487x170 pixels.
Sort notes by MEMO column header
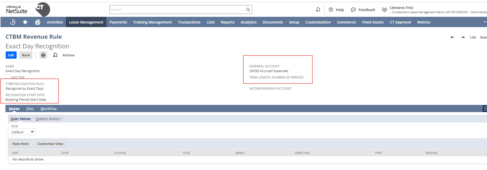tap(240, 153)
